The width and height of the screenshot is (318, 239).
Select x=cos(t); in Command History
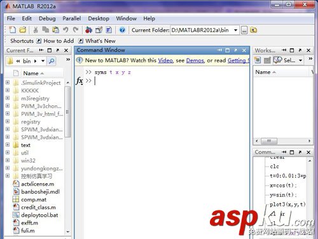point(283,186)
